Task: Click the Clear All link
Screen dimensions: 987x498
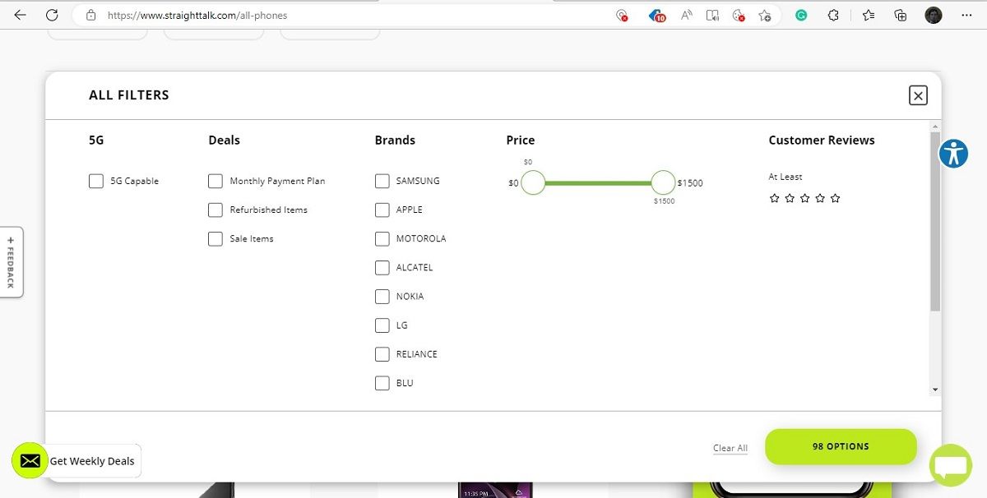Action: [x=730, y=448]
